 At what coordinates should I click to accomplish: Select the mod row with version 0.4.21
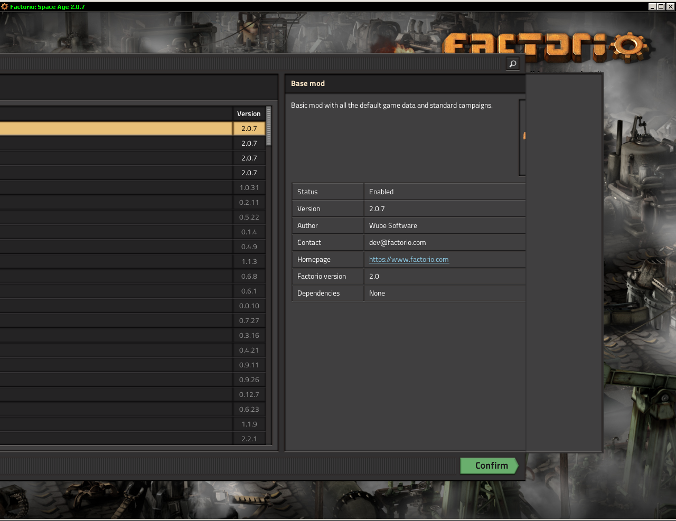tap(133, 350)
